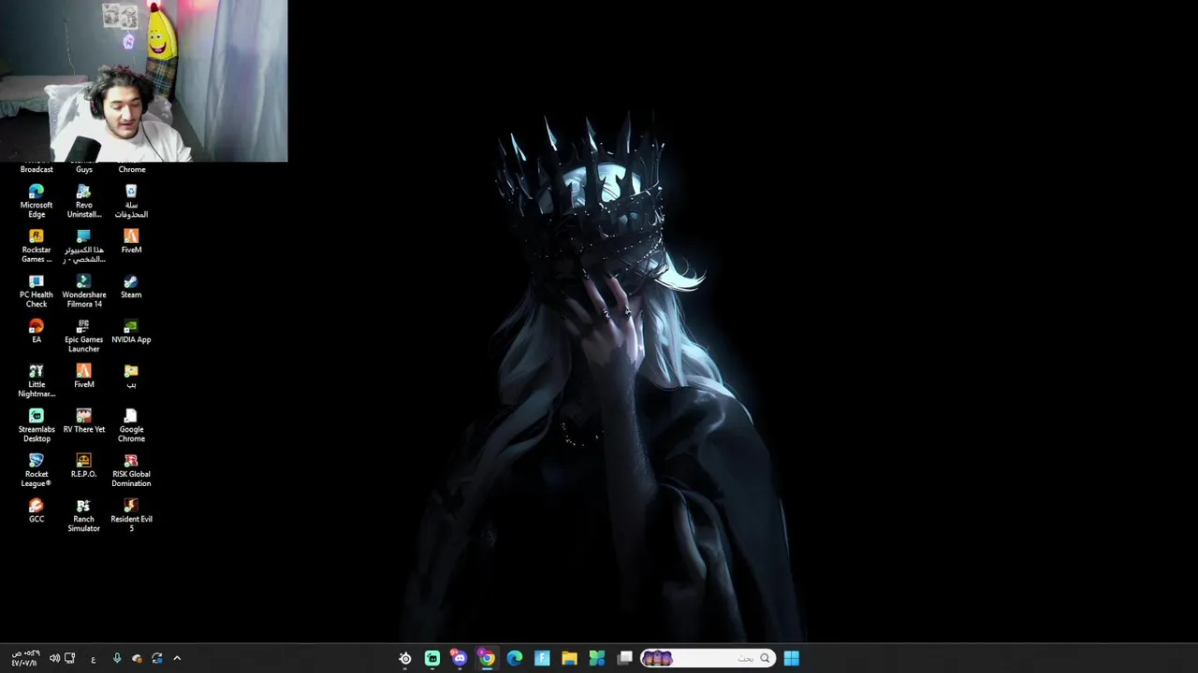1198x673 pixels.
Task: Launch R.E.P.O. game shortcut
Action: [x=83, y=465]
